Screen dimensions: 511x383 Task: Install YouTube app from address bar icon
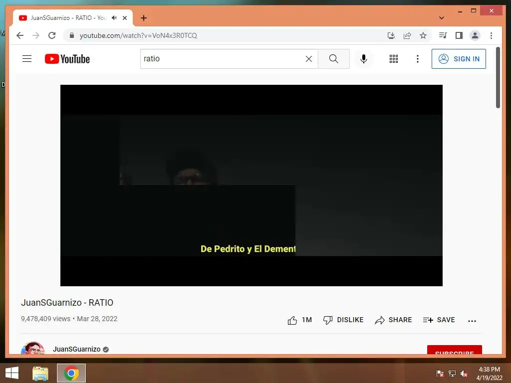(x=391, y=35)
